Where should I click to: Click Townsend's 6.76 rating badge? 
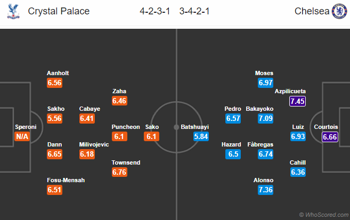119,172
